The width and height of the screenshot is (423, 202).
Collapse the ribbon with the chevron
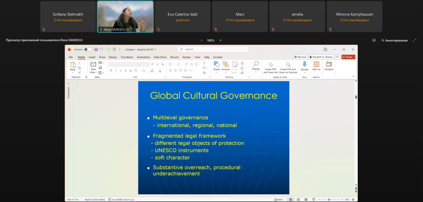353,76
